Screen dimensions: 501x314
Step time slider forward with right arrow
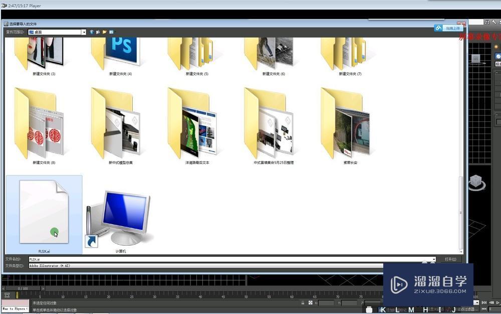[x=43, y=288]
